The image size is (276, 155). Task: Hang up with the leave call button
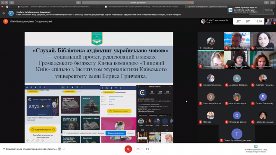click(x=138, y=149)
